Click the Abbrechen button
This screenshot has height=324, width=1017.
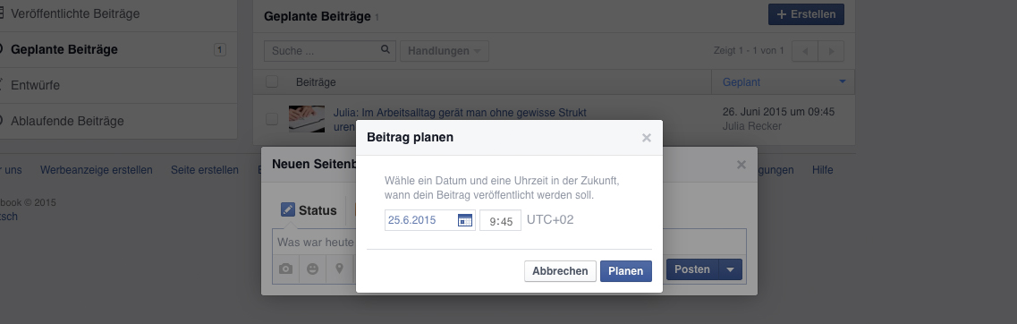(x=561, y=271)
